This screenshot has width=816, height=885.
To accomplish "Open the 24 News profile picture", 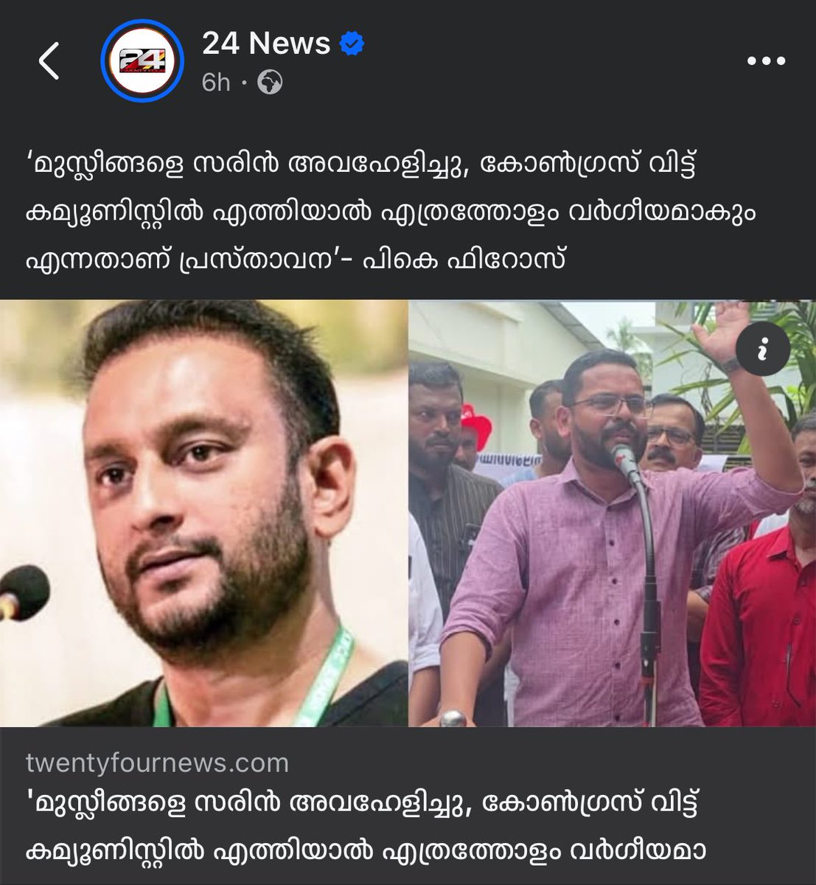I will point(141,60).
